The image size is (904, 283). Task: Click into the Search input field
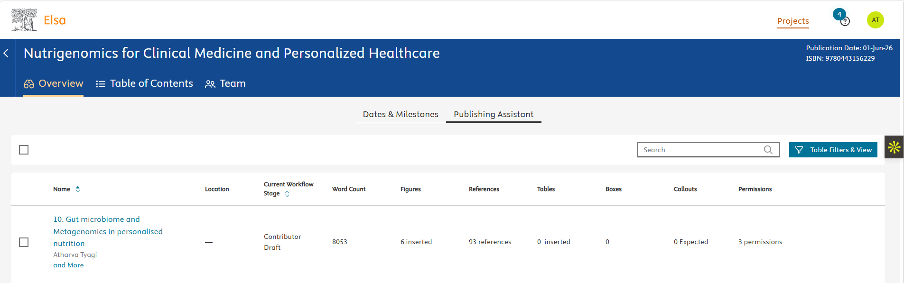[x=700, y=150]
